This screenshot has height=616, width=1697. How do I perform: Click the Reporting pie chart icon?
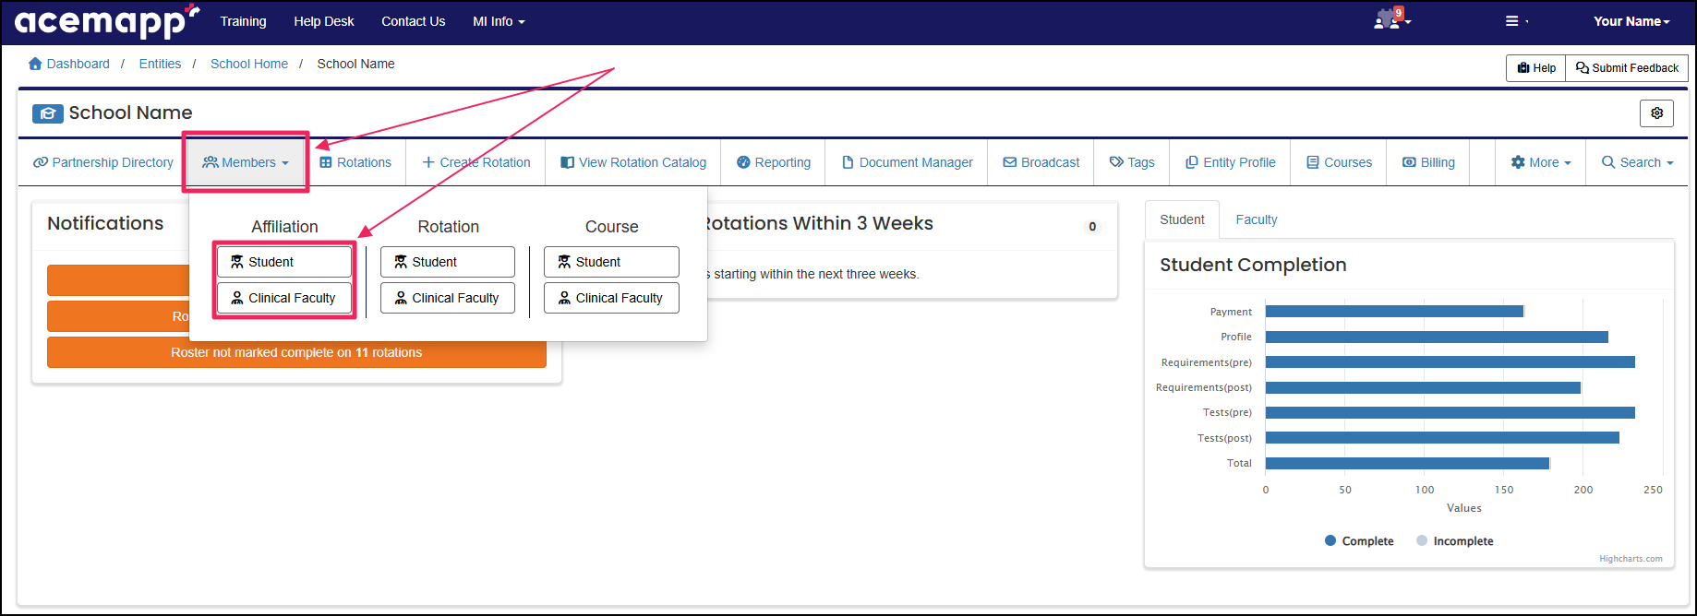(x=743, y=162)
